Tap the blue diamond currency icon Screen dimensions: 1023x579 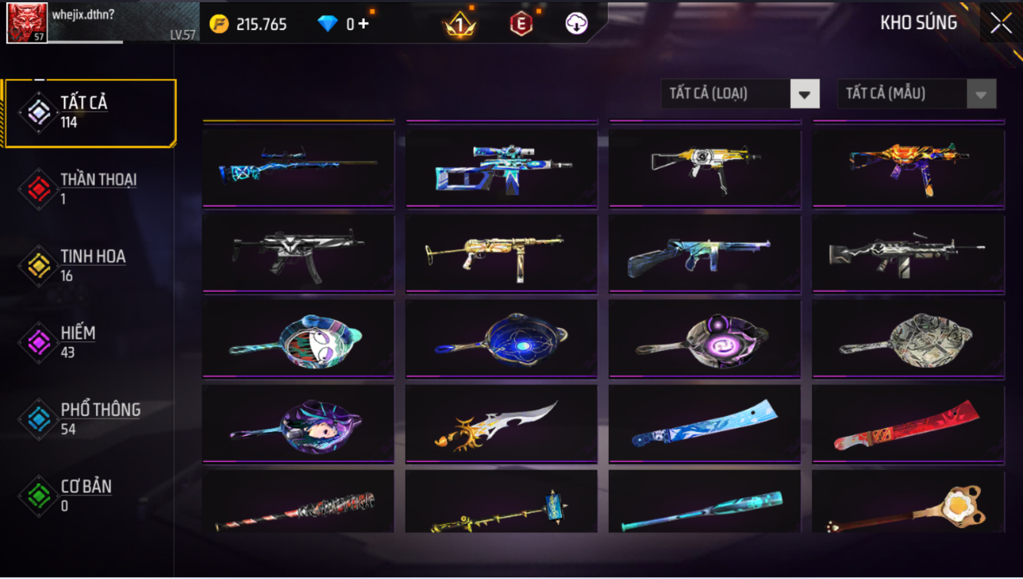point(327,24)
